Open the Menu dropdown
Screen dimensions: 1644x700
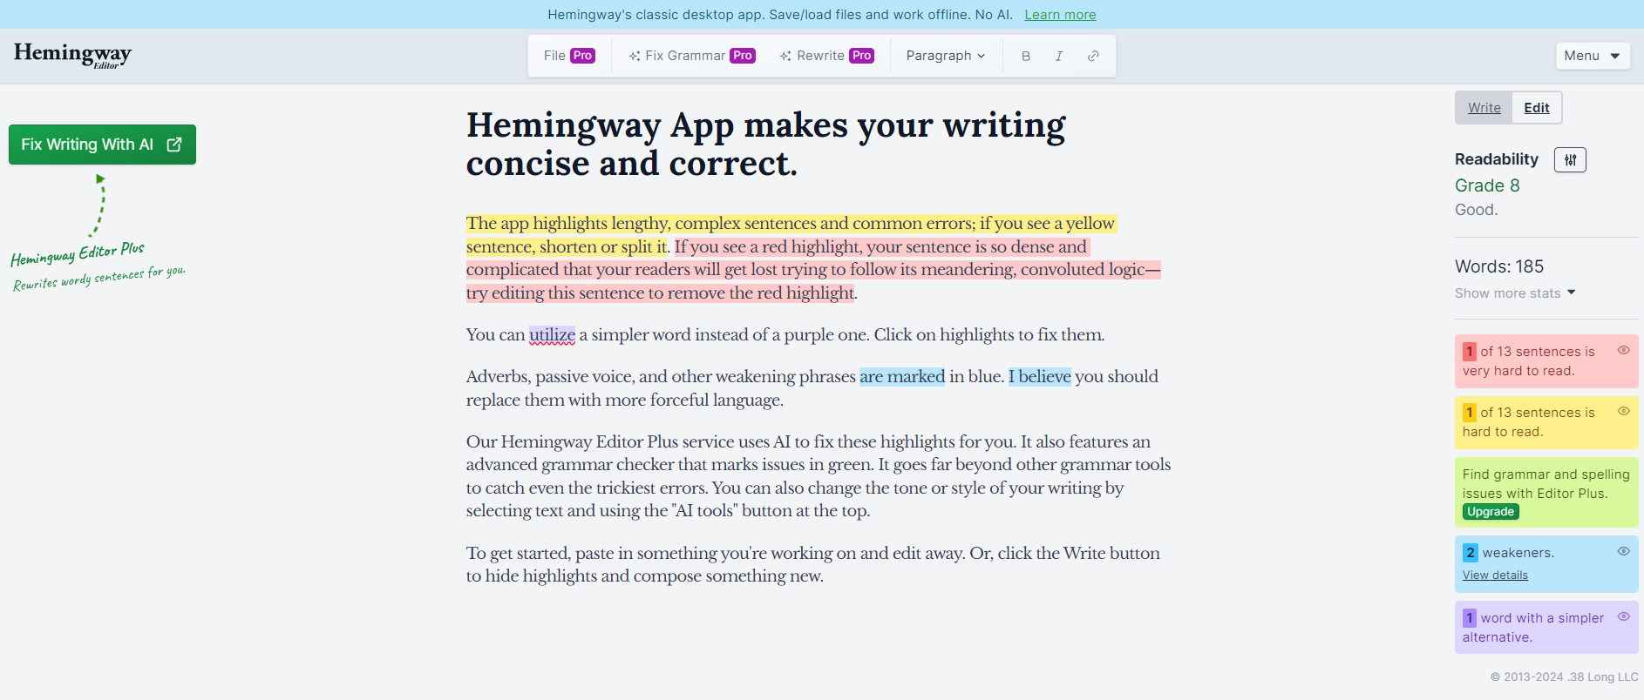click(1593, 56)
